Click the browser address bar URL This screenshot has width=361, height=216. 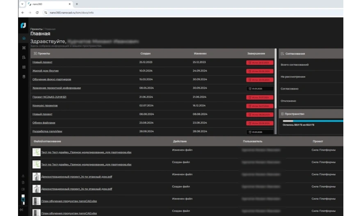(x=74, y=13)
